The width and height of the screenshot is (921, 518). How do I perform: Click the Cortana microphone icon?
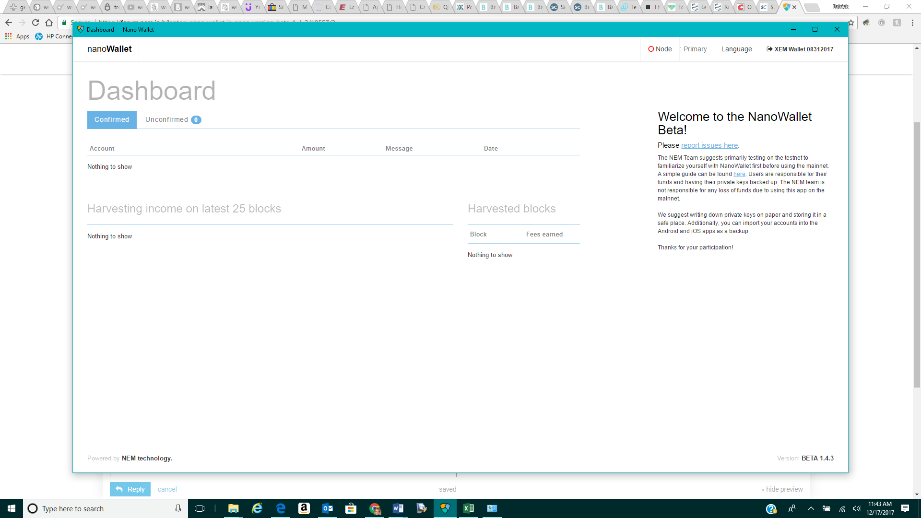point(178,508)
